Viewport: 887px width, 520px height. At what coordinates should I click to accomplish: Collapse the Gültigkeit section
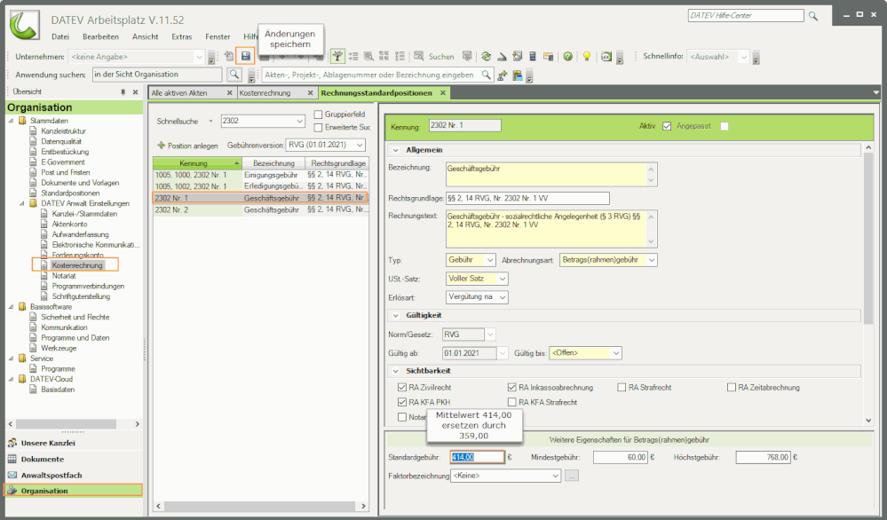395,315
